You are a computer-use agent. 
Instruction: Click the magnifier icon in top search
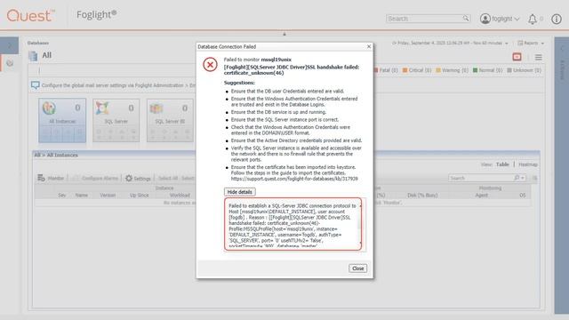click(x=466, y=18)
